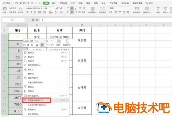Image resolution: width=172 pixels, height=117 pixels.
Task: Click the formula bar input field
Action: point(106,20)
